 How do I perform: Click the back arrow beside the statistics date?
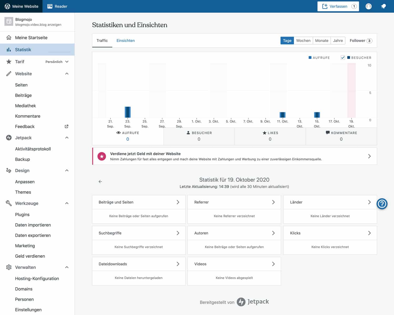[100, 181]
